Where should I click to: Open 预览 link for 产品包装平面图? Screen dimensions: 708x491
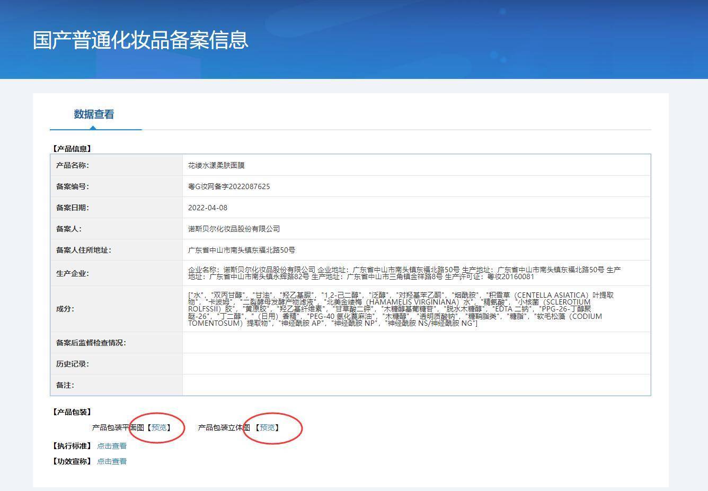pyautogui.click(x=159, y=427)
